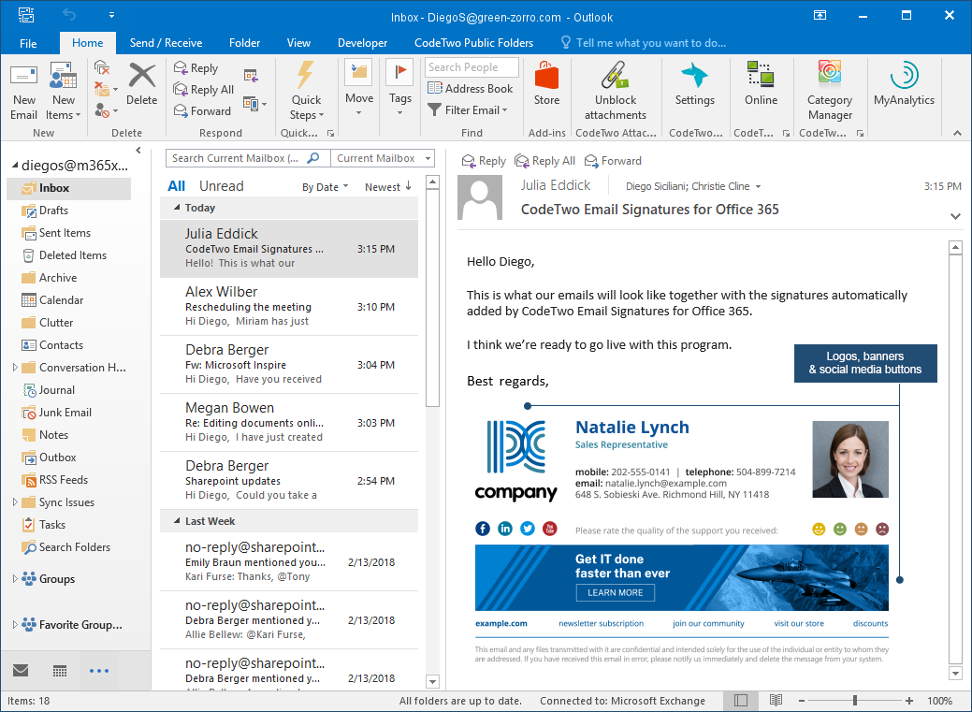The height and width of the screenshot is (712, 972).
Task: Open the Tags flag menu
Action: coord(399,88)
